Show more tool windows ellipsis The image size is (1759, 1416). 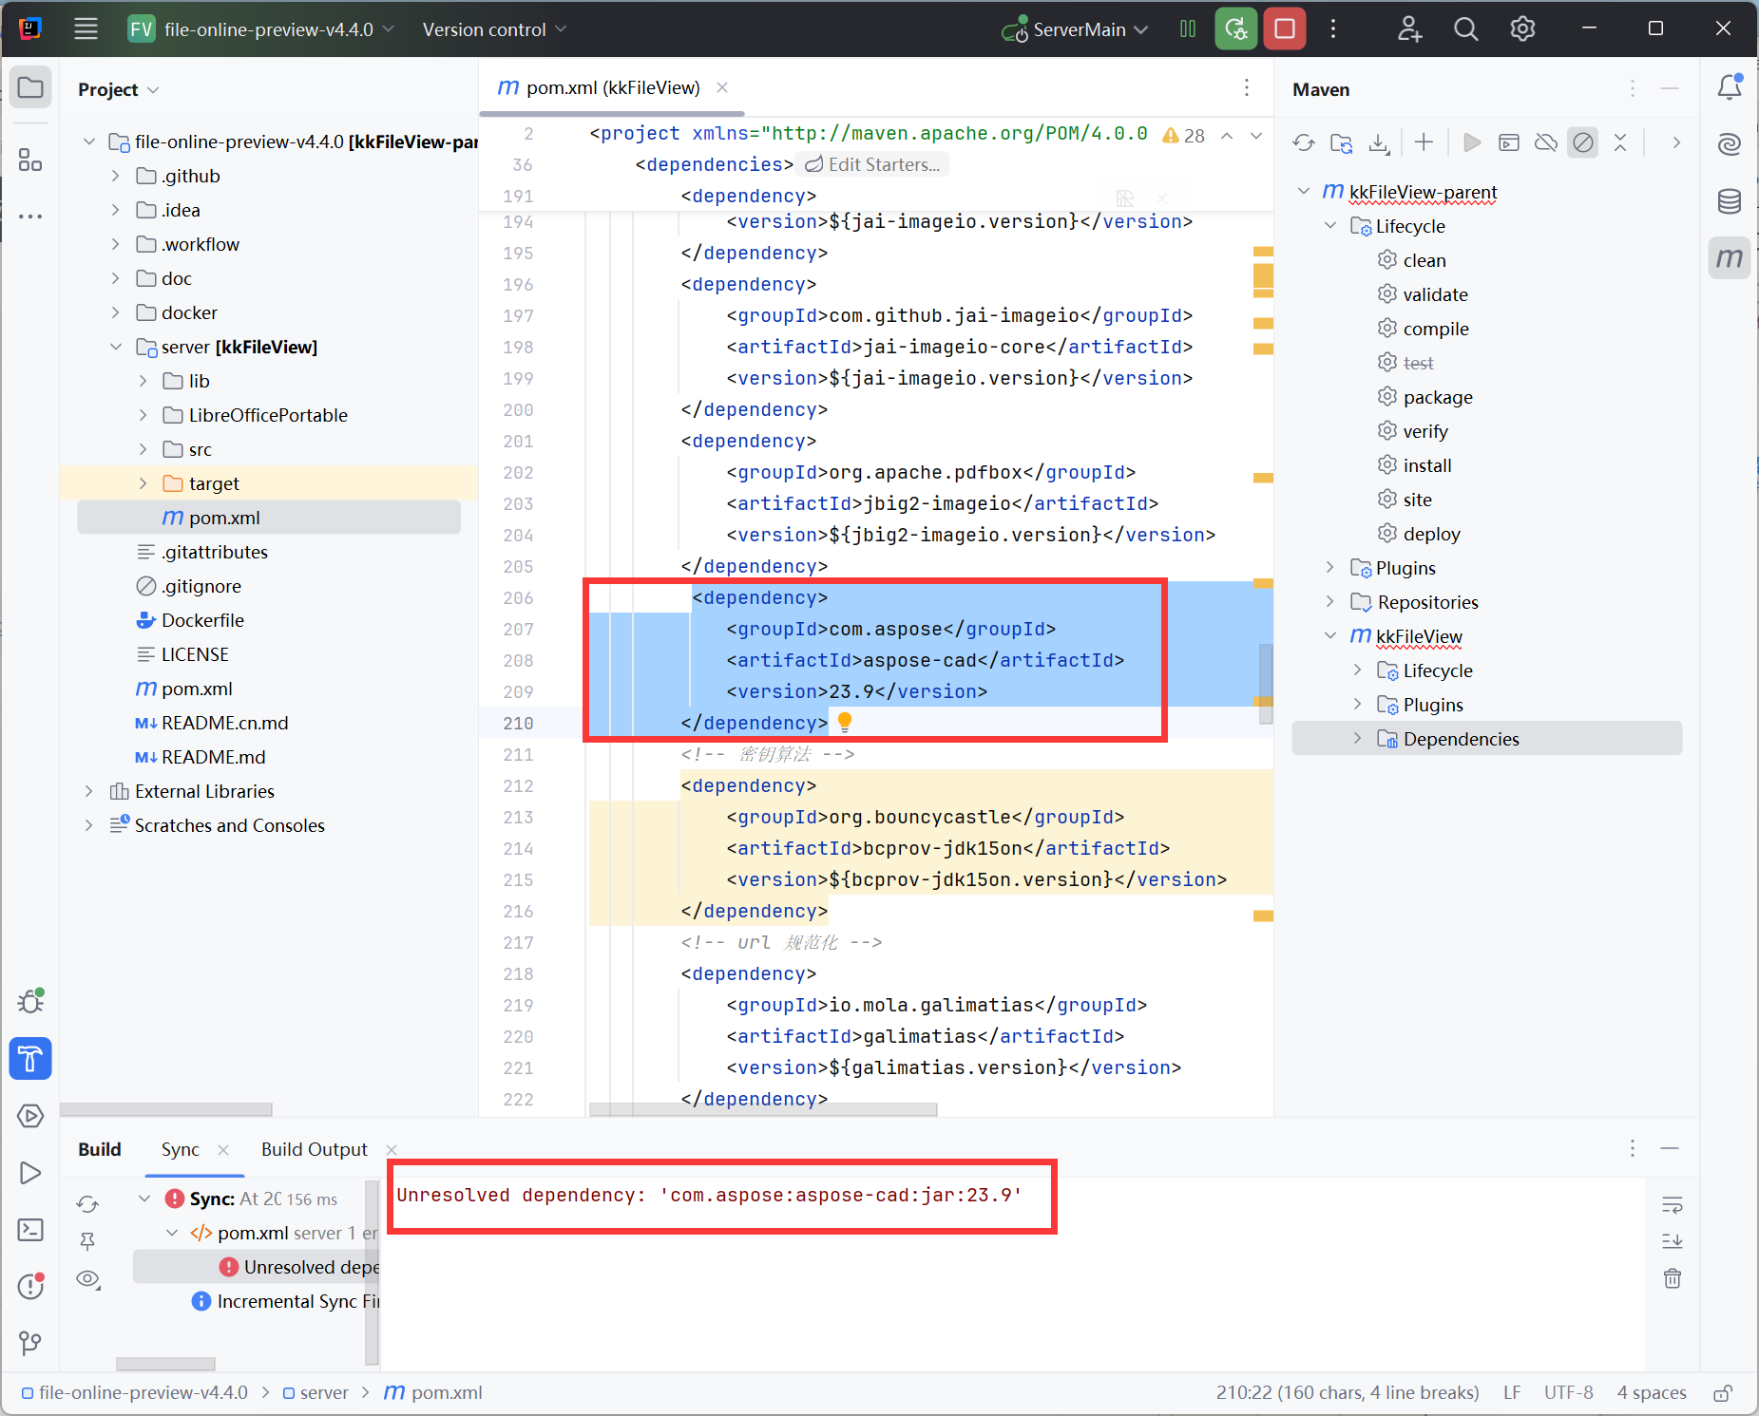point(30,217)
